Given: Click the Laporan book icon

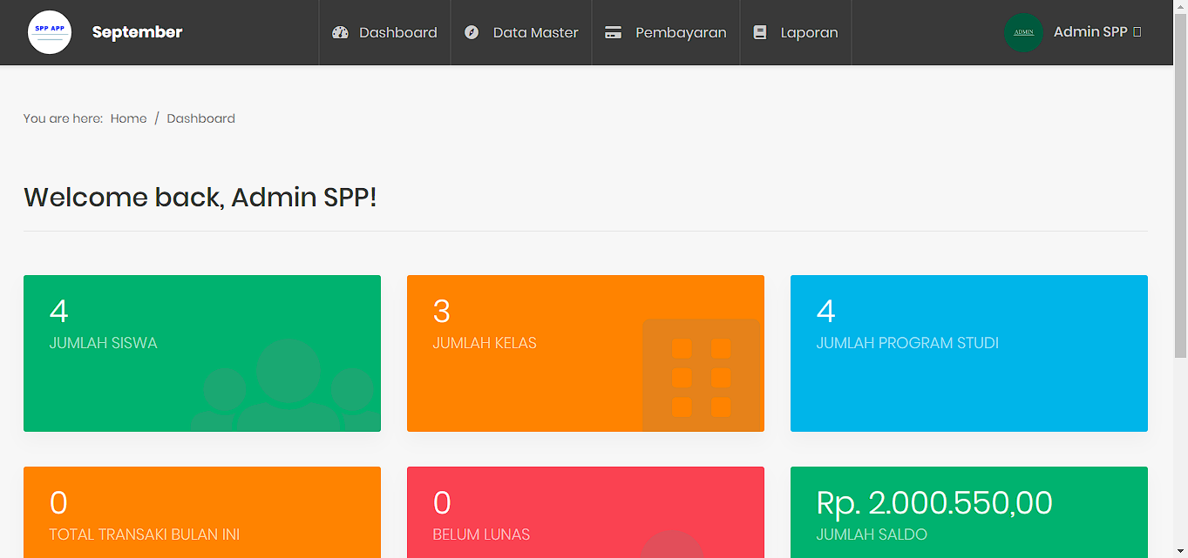Looking at the screenshot, I should [760, 32].
